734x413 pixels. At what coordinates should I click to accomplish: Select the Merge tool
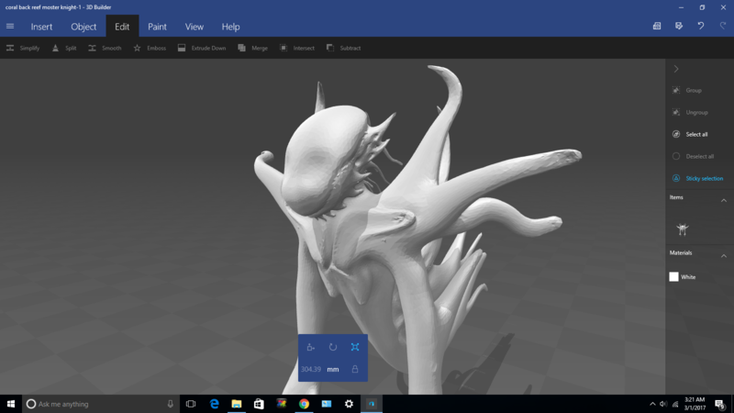point(241,48)
